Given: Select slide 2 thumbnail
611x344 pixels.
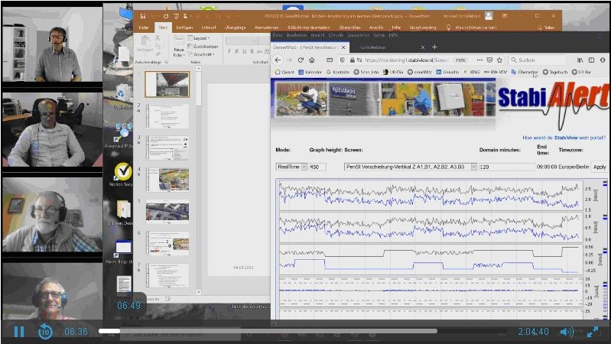Looking at the screenshot, I should click(167, 115).
